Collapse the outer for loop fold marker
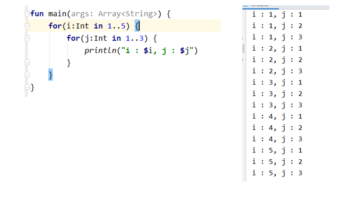Viewport: 359px width, 202px height. pos(27,26)
